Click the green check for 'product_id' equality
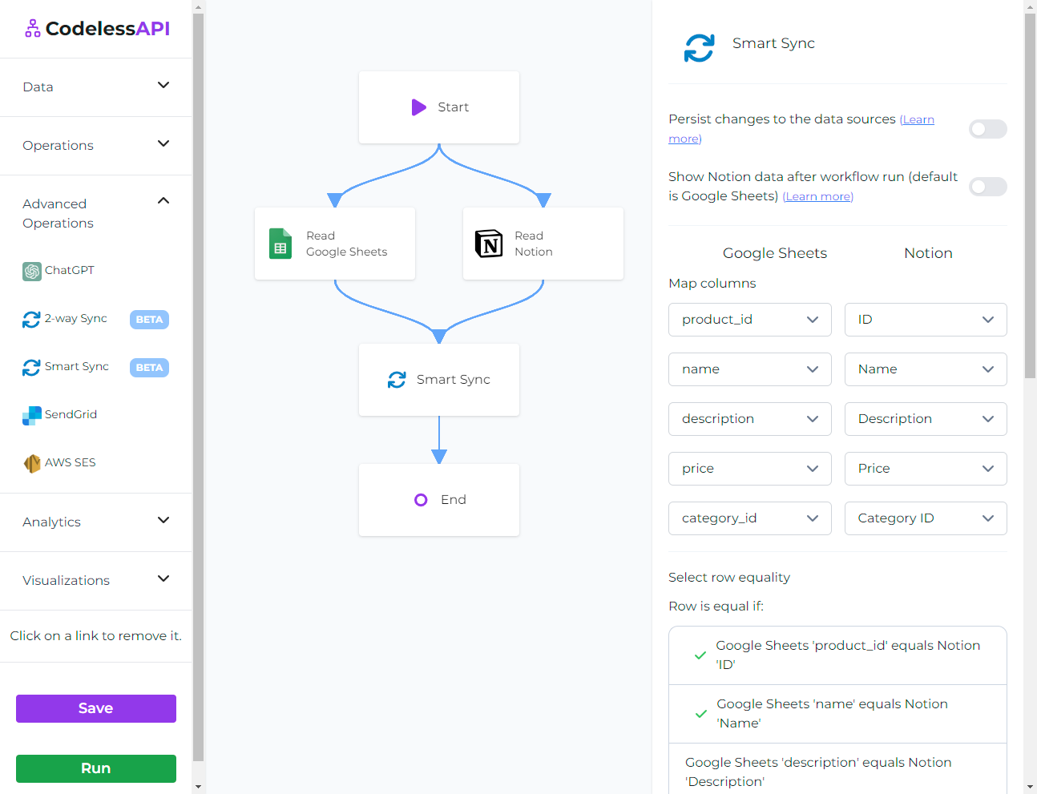Viewport: 1037px width, 794px height. tap(700, 655)
